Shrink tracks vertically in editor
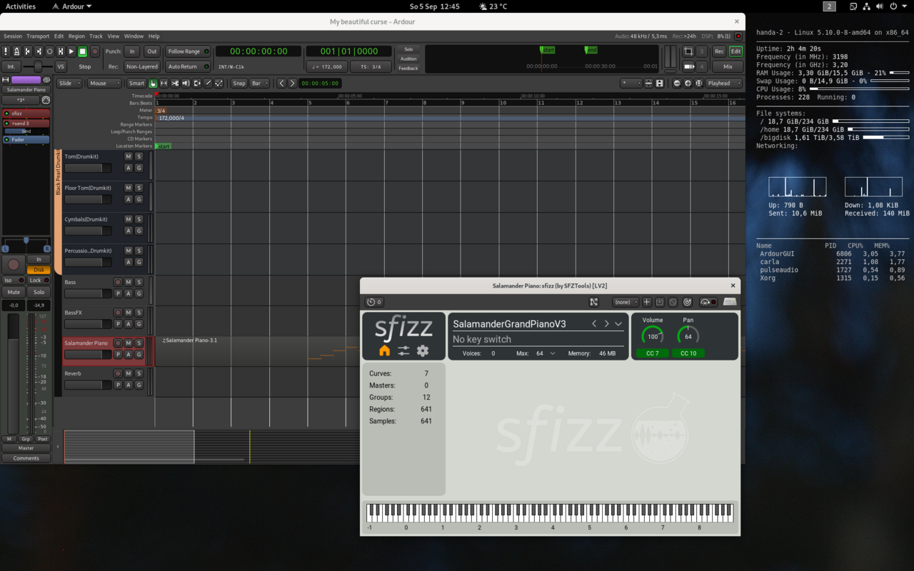Image resolution: width=914 pixels, height=571 pixels. pyautogui.click(x=648, y=84)
